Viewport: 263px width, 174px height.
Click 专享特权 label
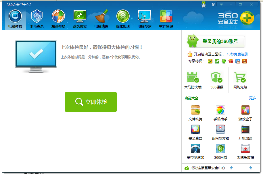pyautogui.click(x=195, y=61)
